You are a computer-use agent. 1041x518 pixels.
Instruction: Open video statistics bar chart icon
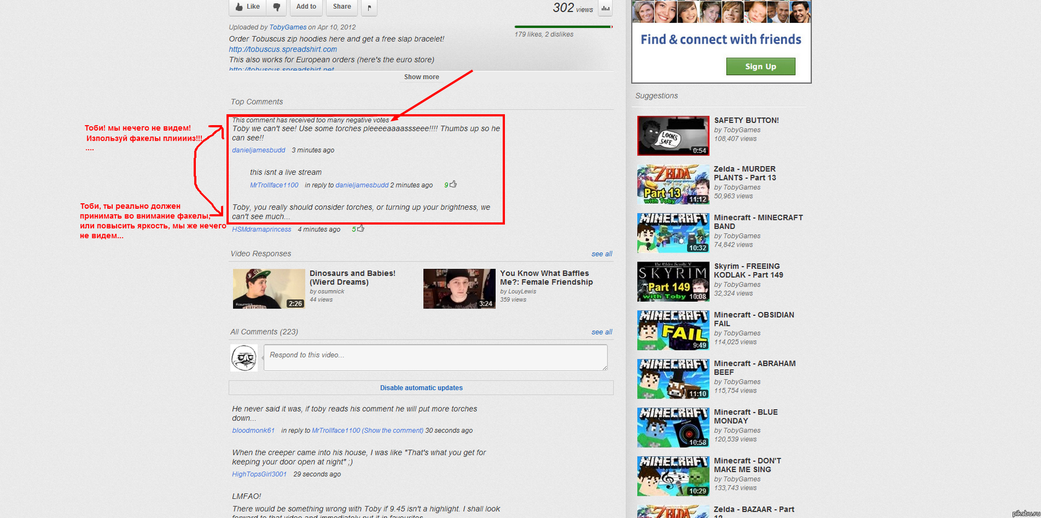pyautogui.click(x=605, y=8)
